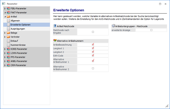The image size is (170, 109).
Task: Click the Artikel folder icon
Action: [8, 17]
